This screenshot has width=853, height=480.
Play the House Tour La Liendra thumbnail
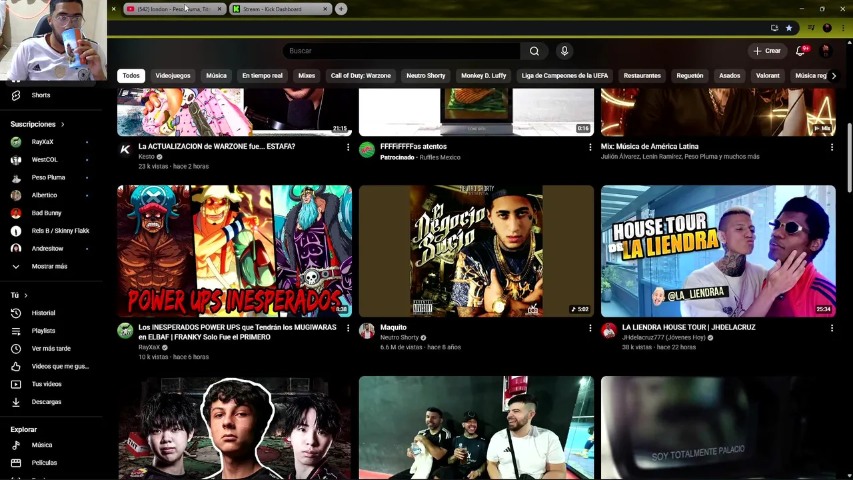(718, 251)
